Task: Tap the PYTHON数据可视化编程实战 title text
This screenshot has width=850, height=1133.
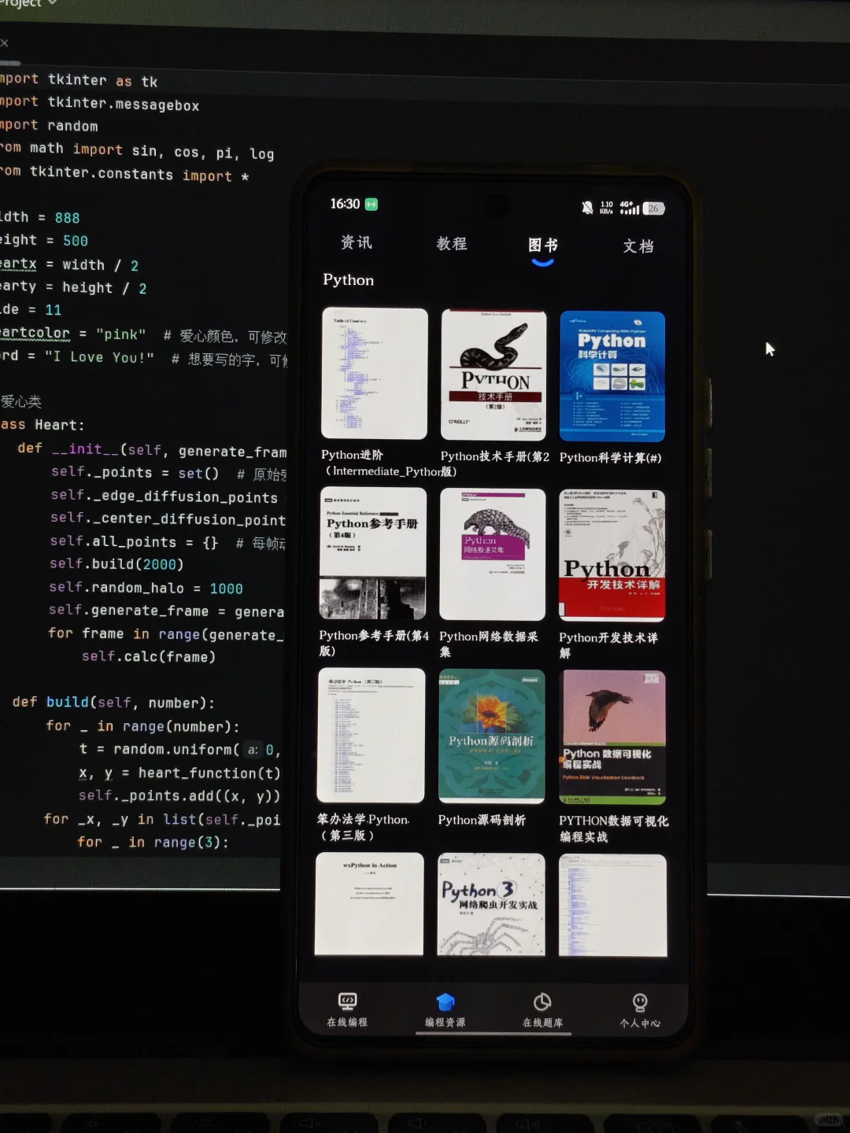Action: click(x=614, y=829)
